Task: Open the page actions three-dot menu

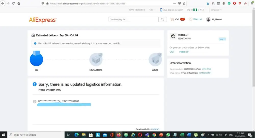Action: point(175,3)
